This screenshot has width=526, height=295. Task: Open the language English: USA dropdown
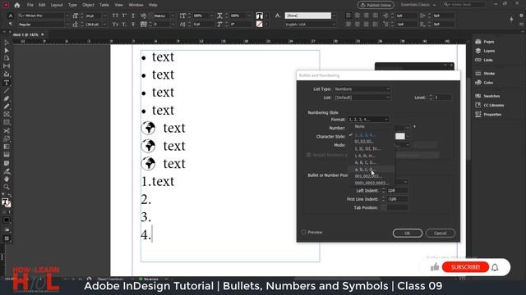311,25
